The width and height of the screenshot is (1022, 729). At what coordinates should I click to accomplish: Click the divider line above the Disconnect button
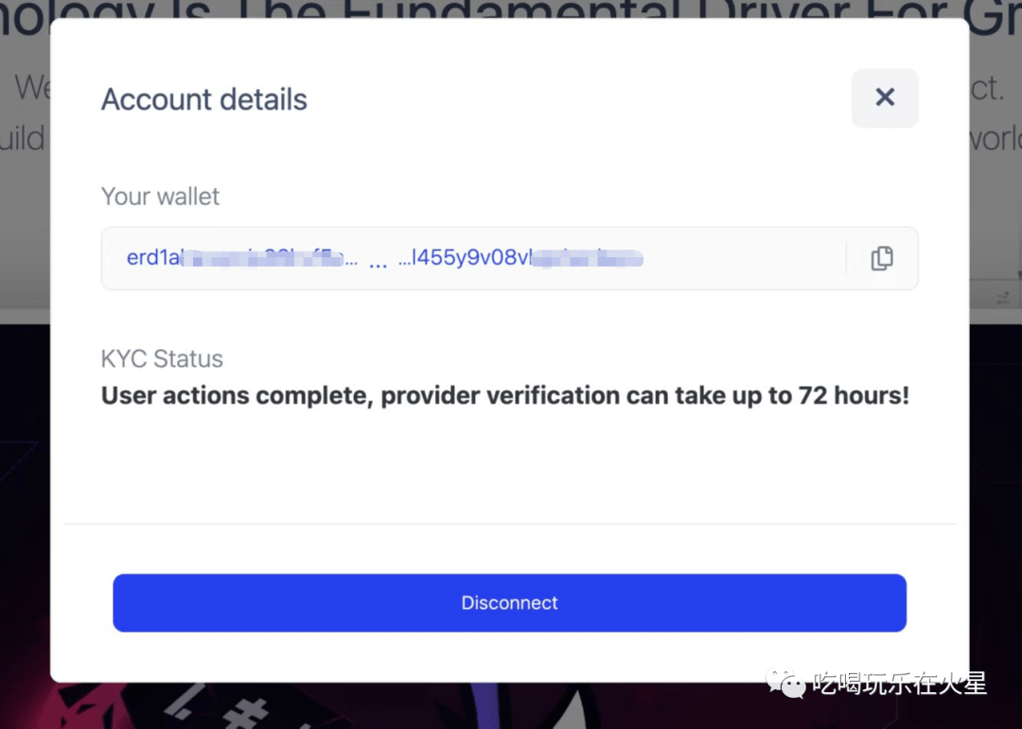(510, 523)
